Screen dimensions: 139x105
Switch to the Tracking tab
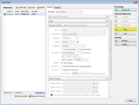pyautogui.click(x=57, y=7)
